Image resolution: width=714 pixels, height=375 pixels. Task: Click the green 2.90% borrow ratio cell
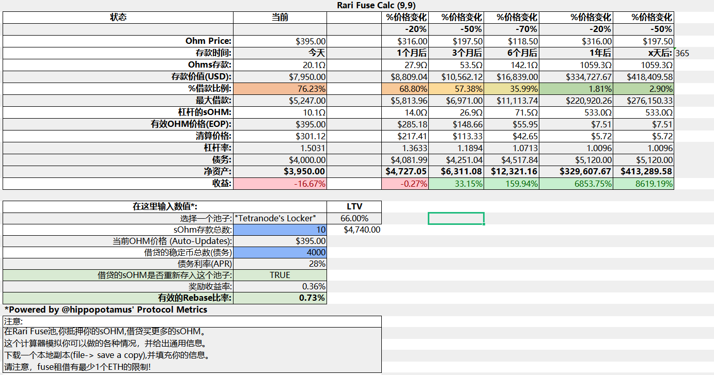643,89
